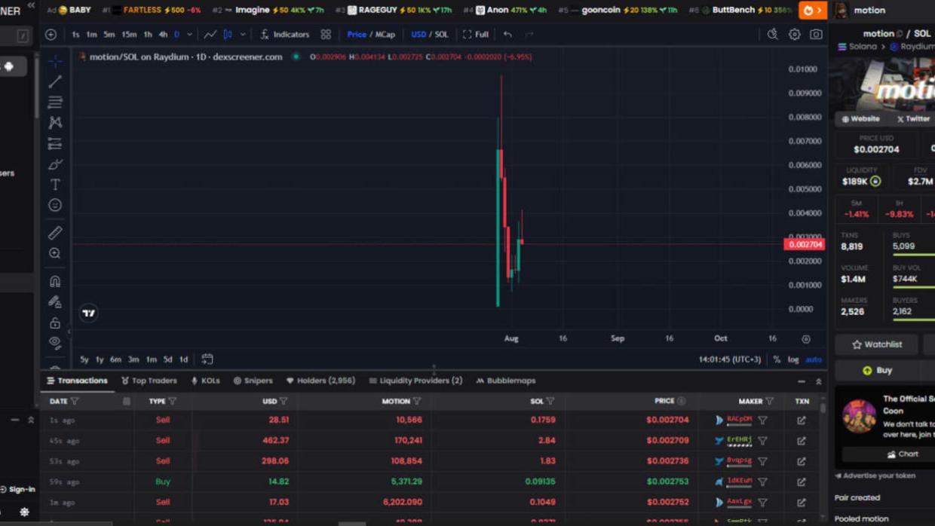
Task: Switch to the Top Traders tab
Action: pyautogui.click(x=149, y=381)
